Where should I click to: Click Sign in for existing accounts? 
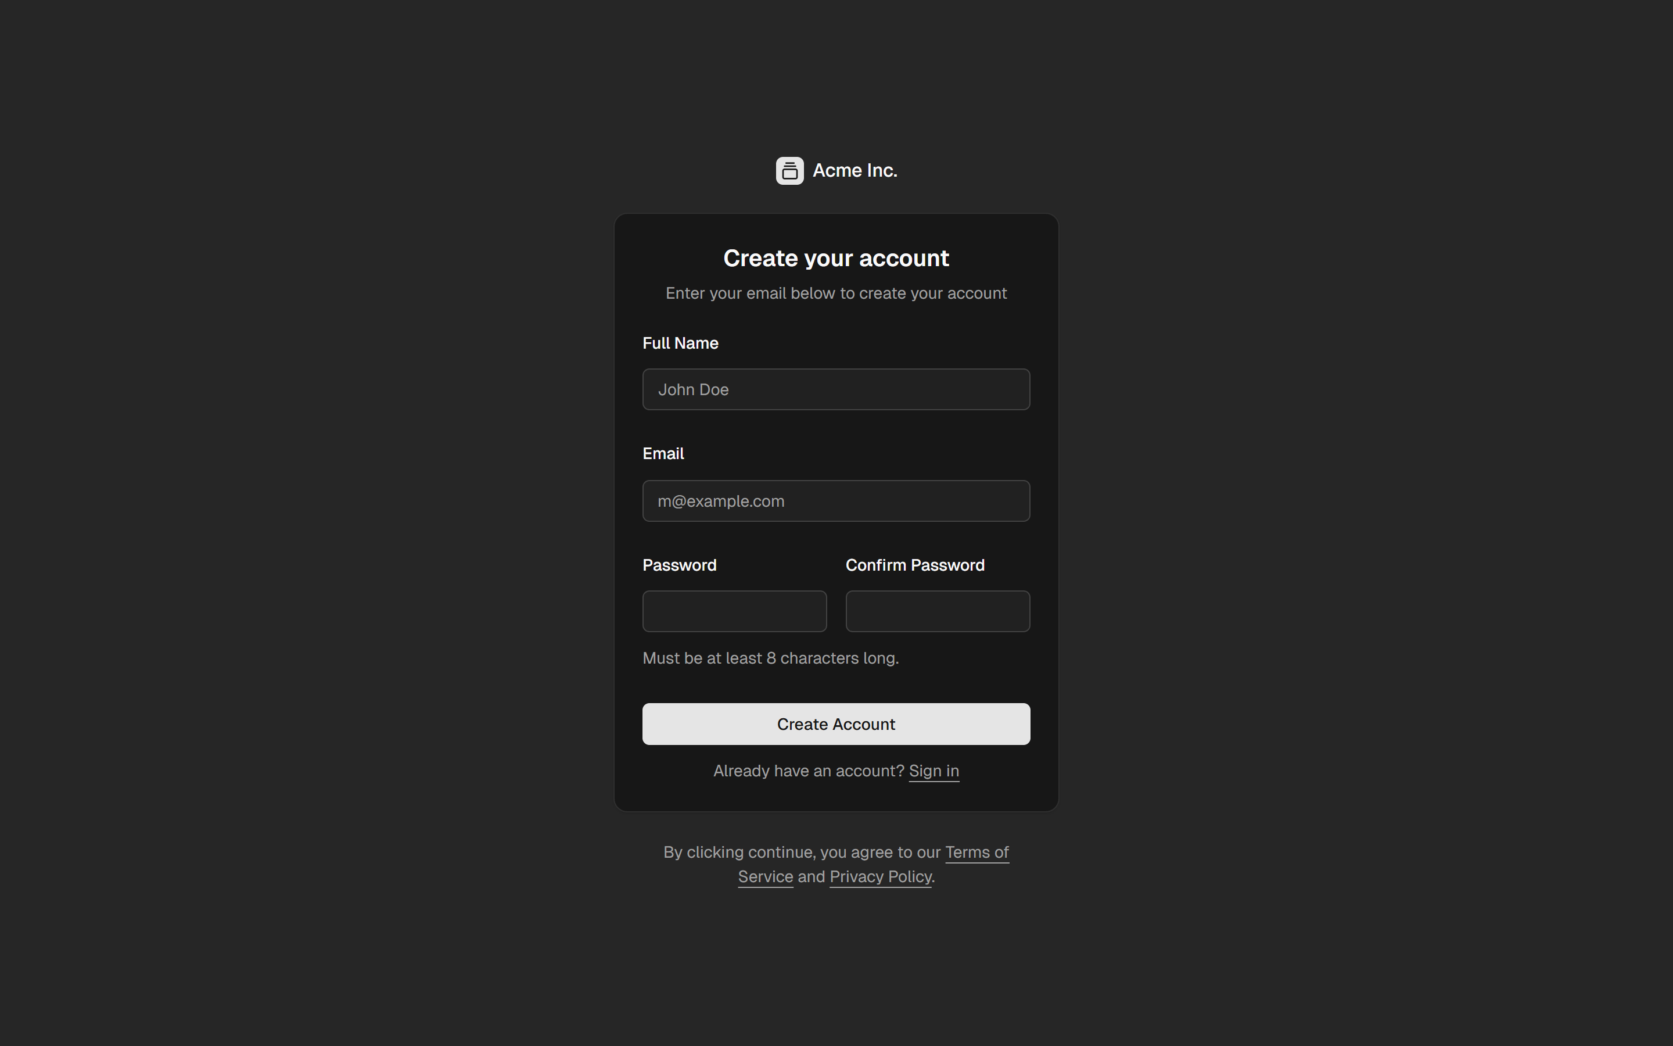934,771
